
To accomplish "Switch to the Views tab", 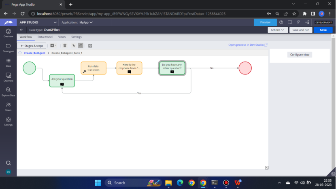I will coord(62,37).
